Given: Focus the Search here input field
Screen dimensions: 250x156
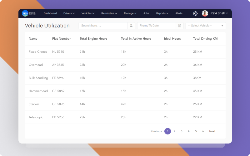Looking at the screenshot, I should (x=103, y=26).
